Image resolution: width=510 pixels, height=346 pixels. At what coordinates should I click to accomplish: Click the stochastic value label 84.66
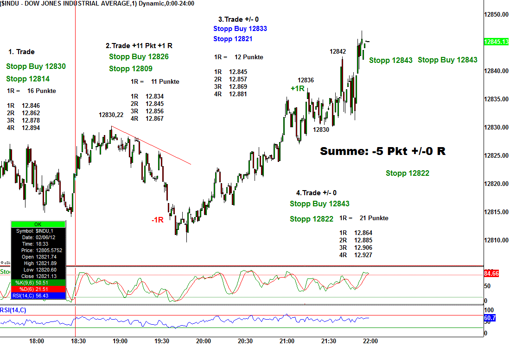[491, 274]
